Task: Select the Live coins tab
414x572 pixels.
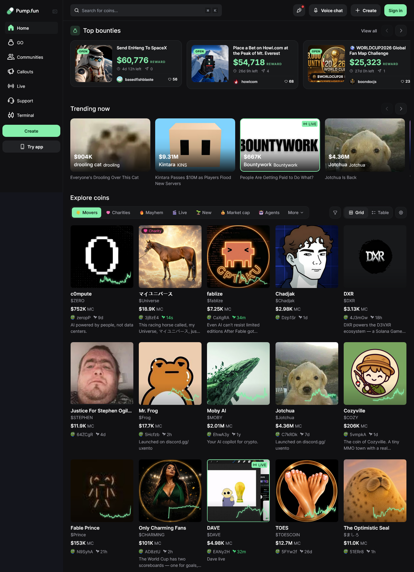Action: coord(179,213)
